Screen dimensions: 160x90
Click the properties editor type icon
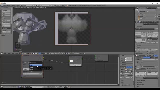(x=137, y=22)
